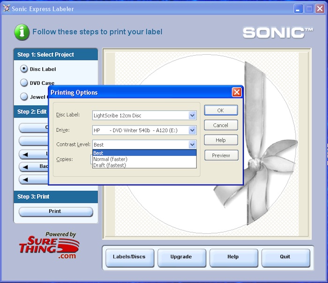
Task: Open Help in Printing Options dialog
Action: (221, 140)
